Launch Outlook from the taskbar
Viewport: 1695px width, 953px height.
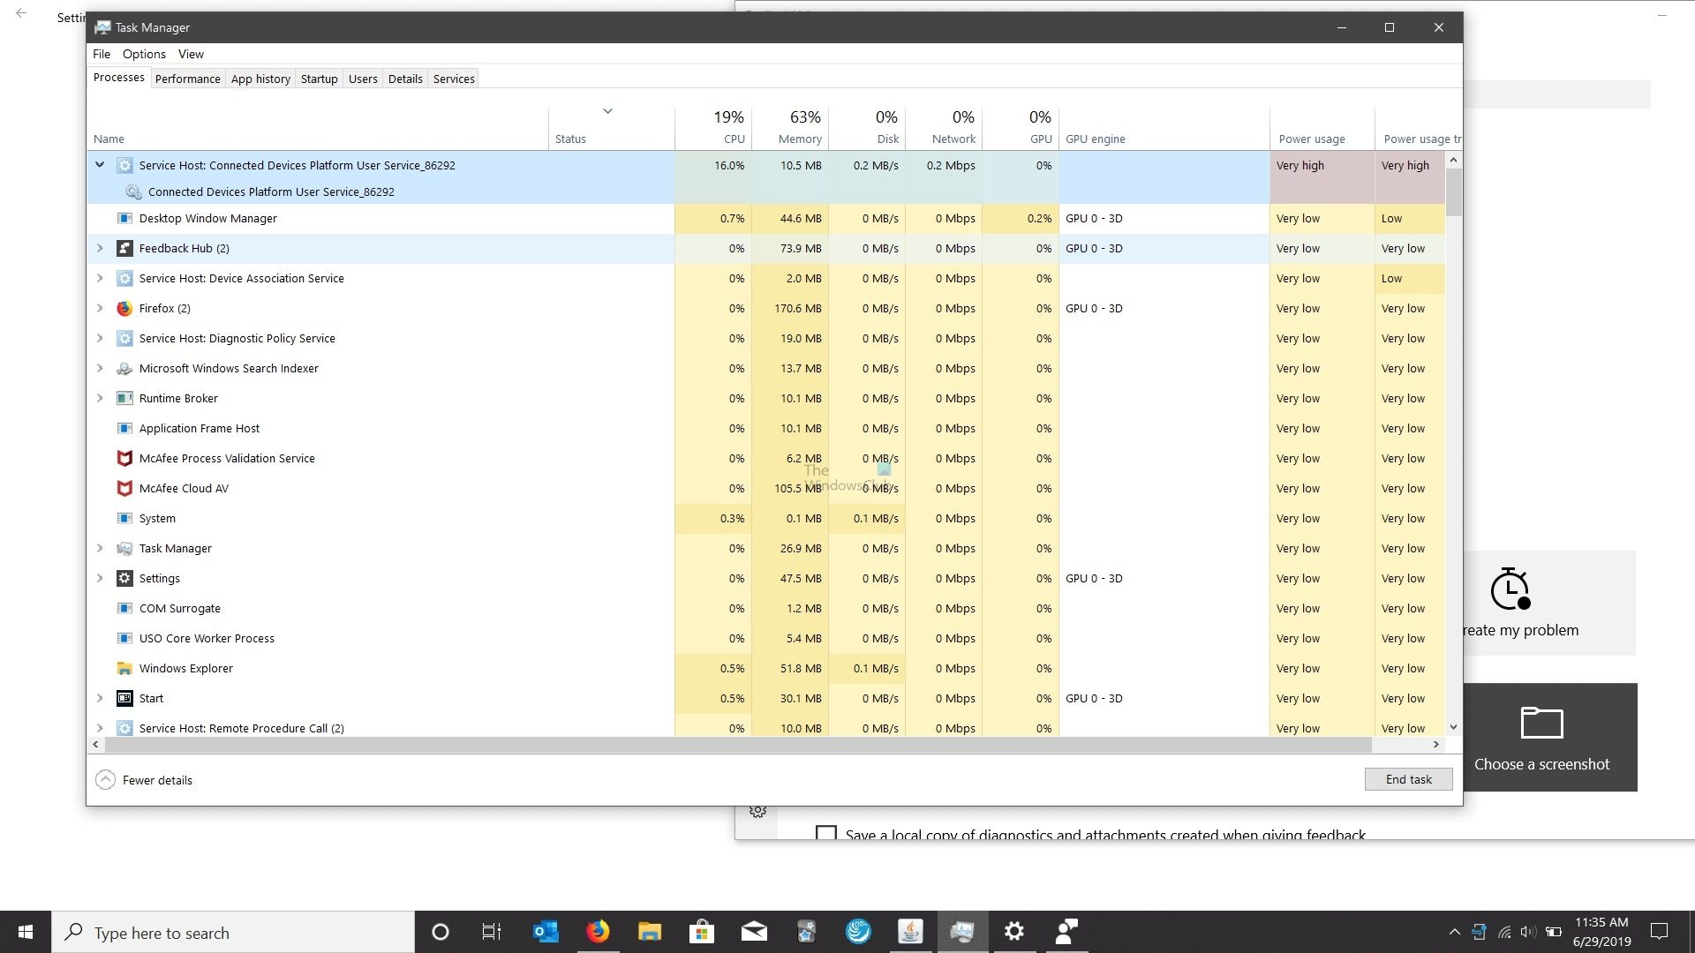(x=545, y=931)
